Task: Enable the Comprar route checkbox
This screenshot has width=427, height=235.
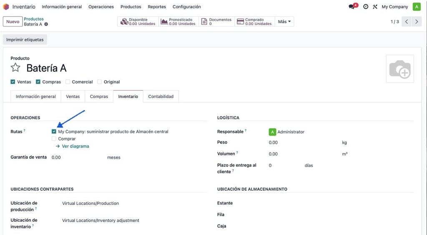Action: coord(54,139)
